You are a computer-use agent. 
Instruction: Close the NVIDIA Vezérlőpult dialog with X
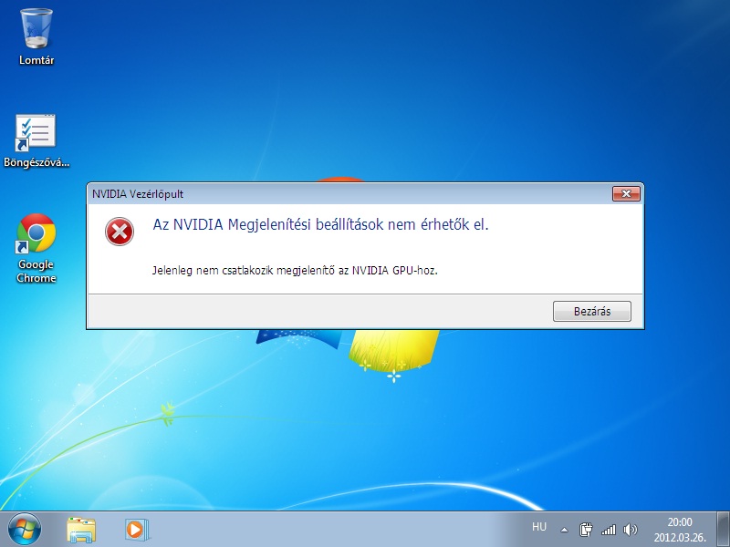[626, 193]
